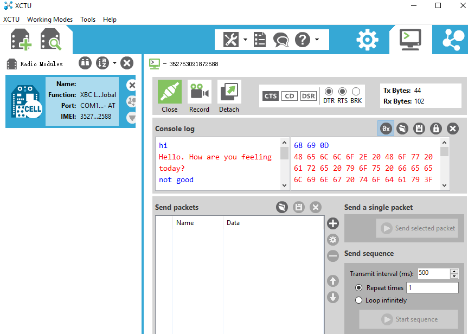
Task: Open the frames checklist icon
Action: (x=260, y=40)
